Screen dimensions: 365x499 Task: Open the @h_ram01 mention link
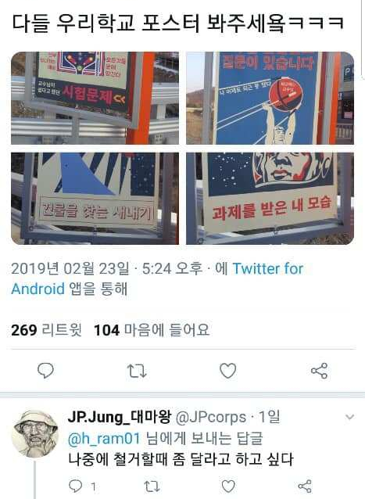104,438
